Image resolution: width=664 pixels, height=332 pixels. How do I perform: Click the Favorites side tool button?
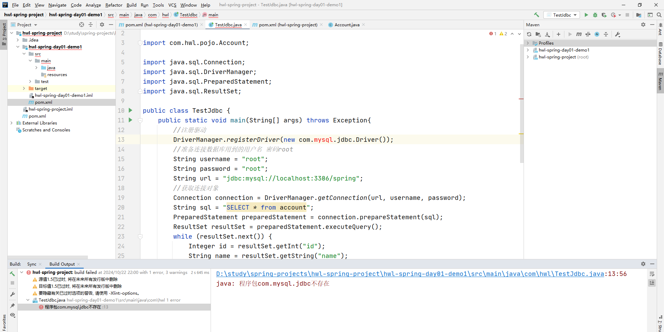(4, 323)
